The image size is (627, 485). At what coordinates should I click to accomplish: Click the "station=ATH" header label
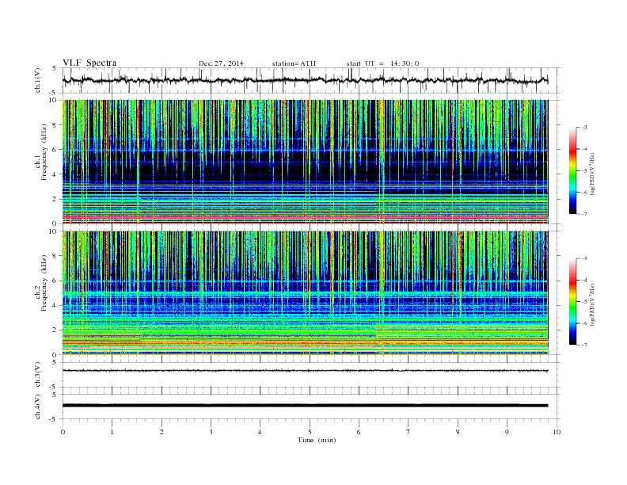pos(294,63)
